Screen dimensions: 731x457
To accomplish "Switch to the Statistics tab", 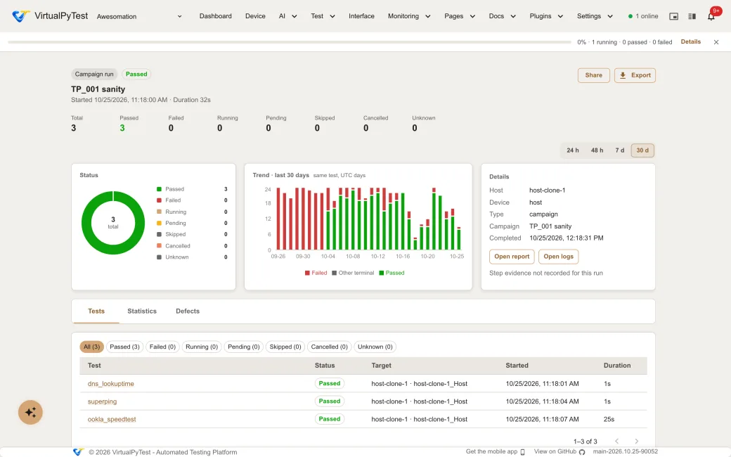I will [x=142, y=311].
